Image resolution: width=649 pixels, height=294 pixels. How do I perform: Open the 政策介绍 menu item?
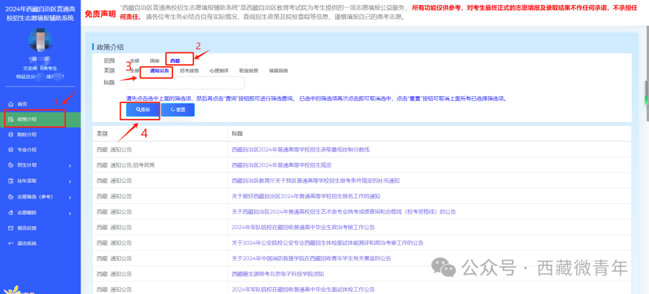[x=40, y=119]
